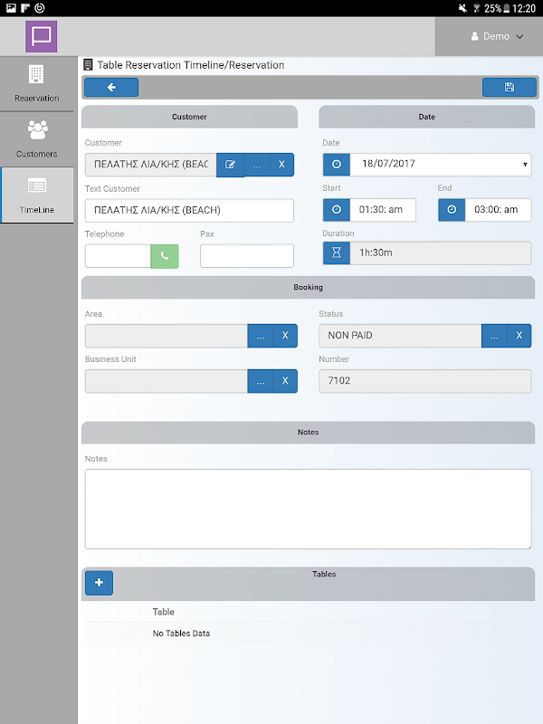
Task: Edit the Start time 01:30 am
Action: [383, 210]
